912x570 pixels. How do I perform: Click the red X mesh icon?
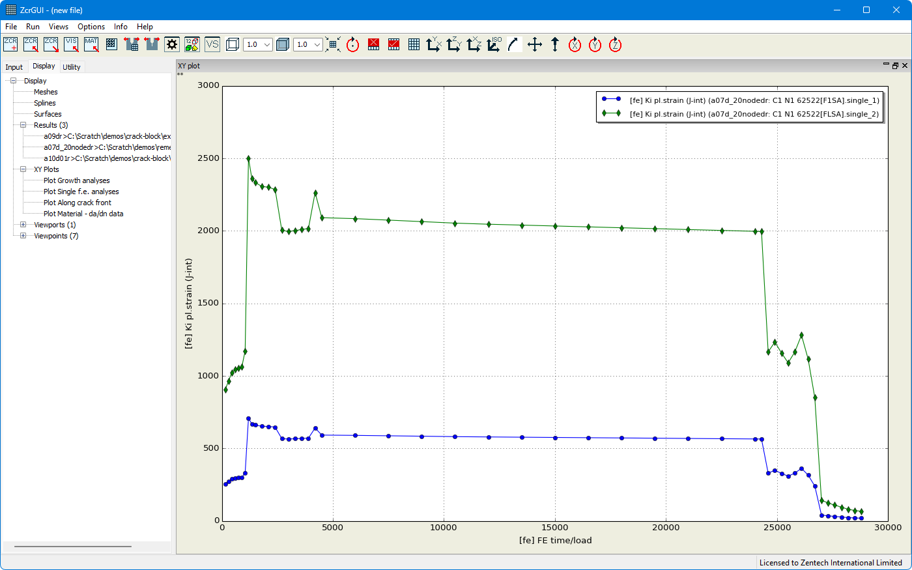click(373, 44)
